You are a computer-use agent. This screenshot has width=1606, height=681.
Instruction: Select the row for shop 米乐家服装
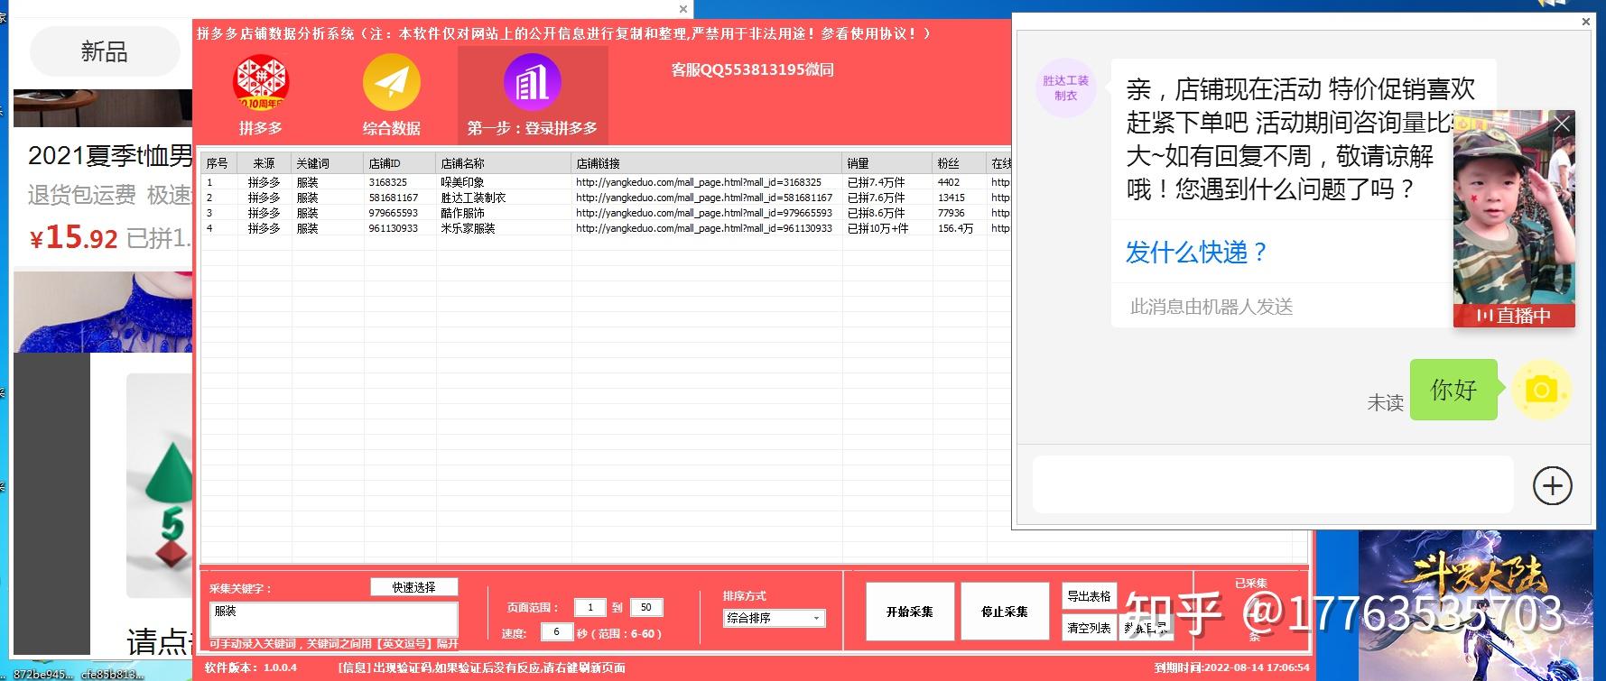pos(605,228)
